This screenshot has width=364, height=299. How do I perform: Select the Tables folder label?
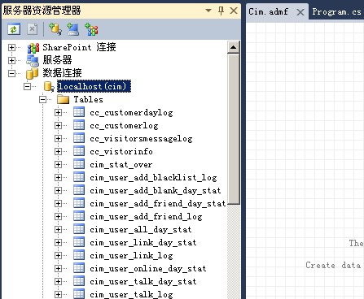[89, 99]
